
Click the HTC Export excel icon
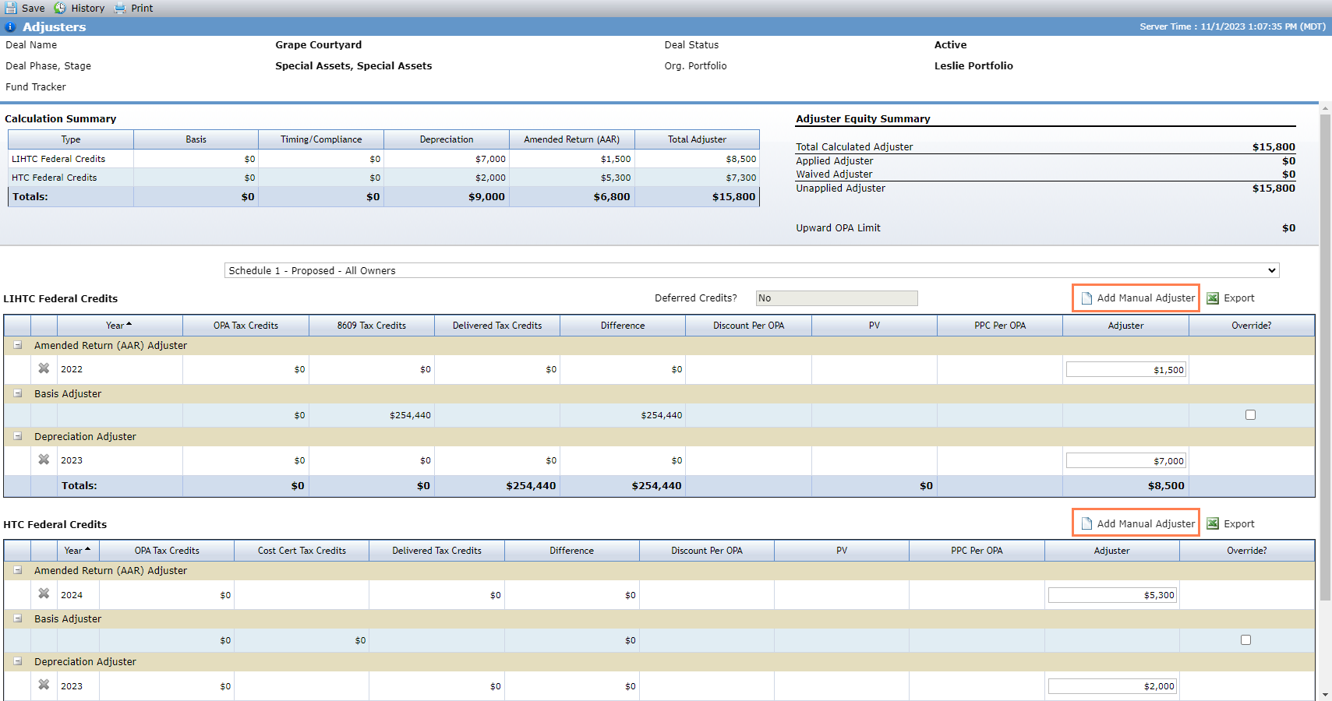coord(1213,523)
